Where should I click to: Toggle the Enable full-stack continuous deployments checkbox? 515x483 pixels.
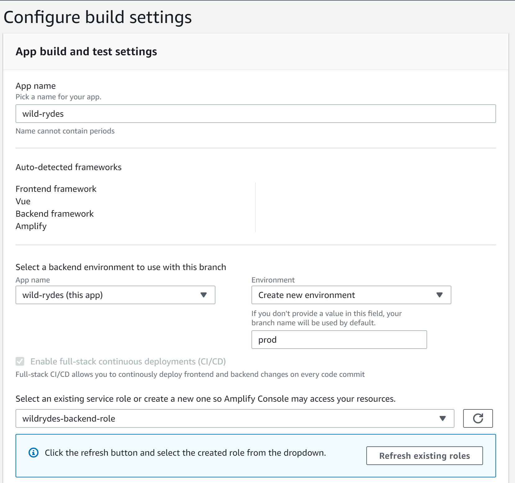pos(20,361)
